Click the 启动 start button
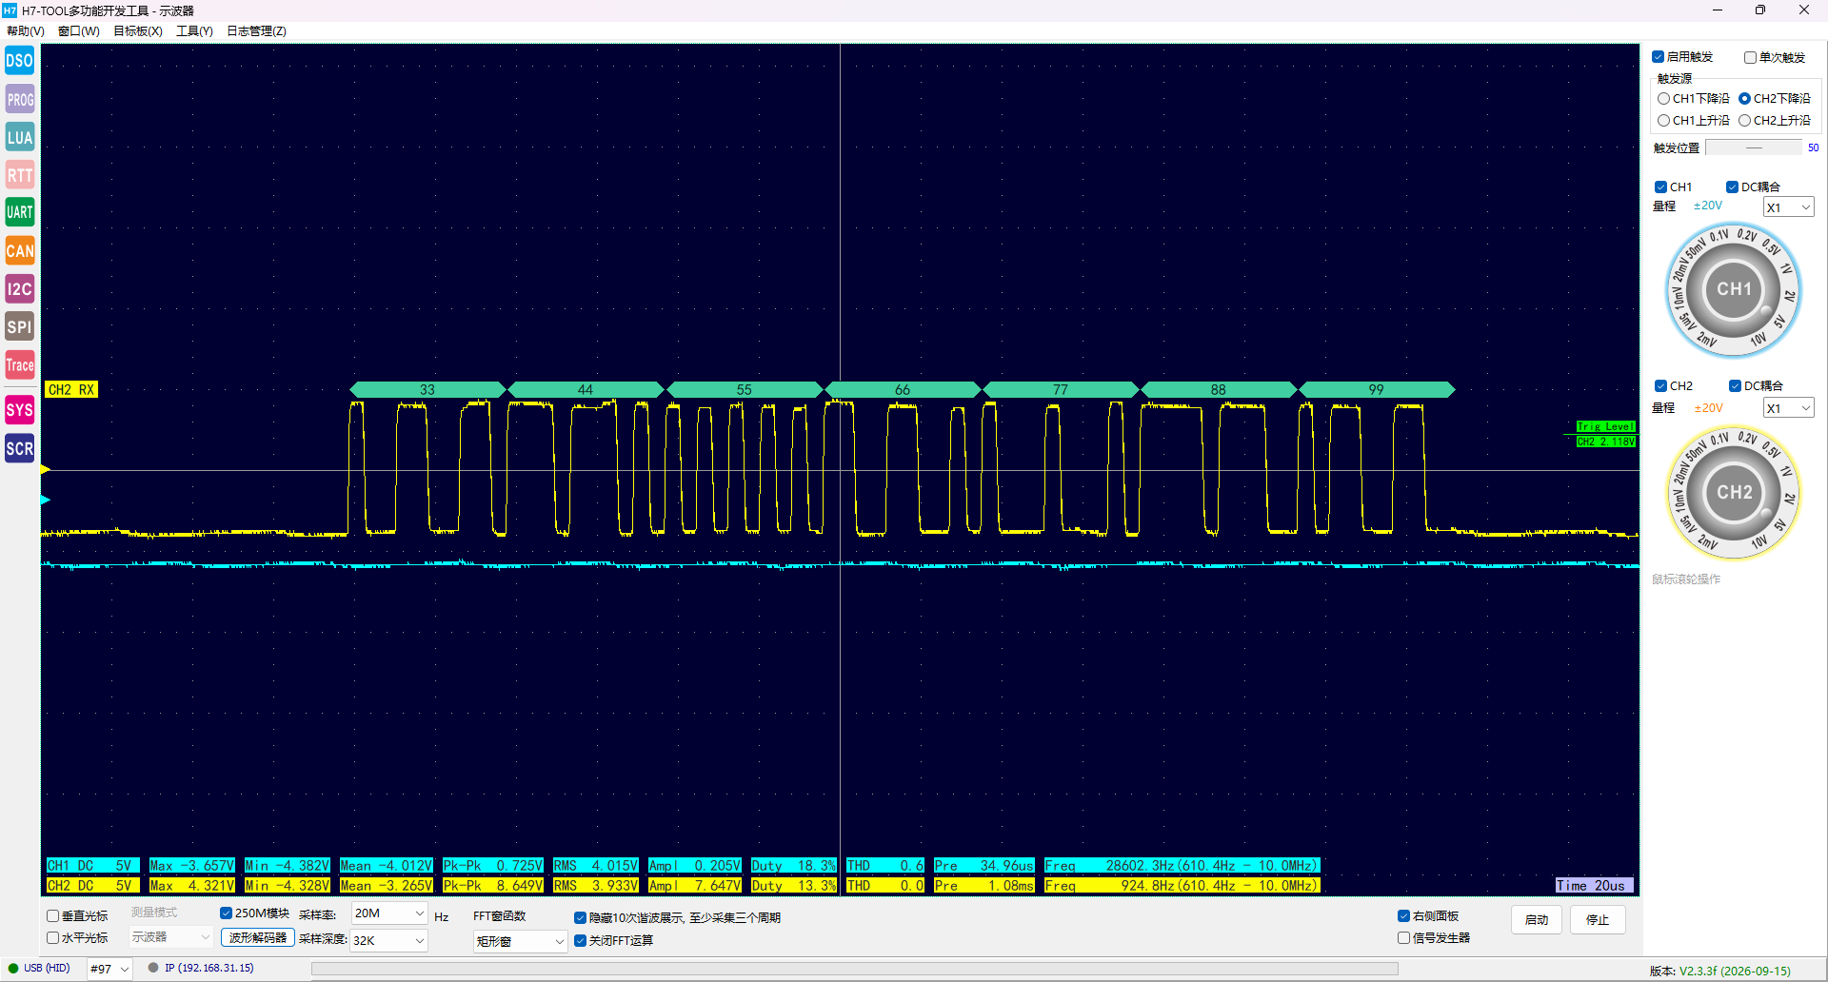 pyautogui.click(x=1537, y=920)
